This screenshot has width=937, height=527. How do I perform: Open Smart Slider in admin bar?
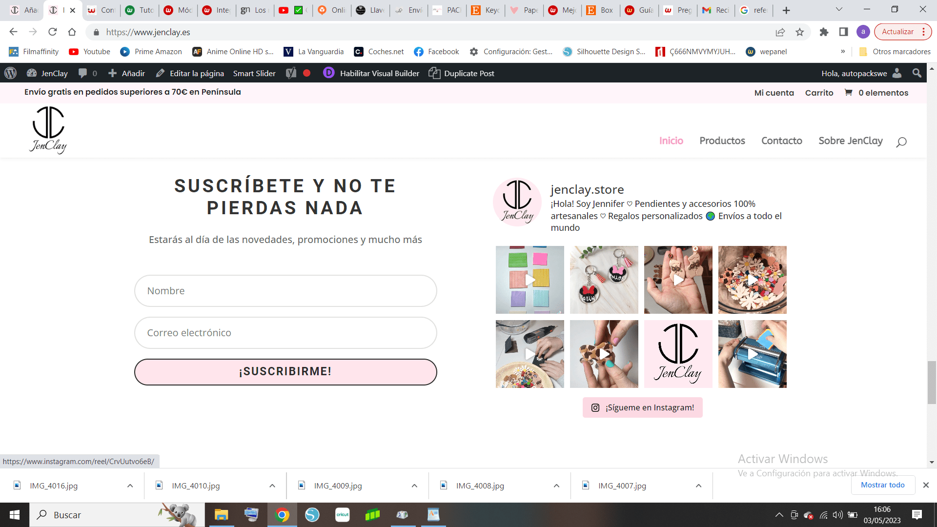click(254, 73)
